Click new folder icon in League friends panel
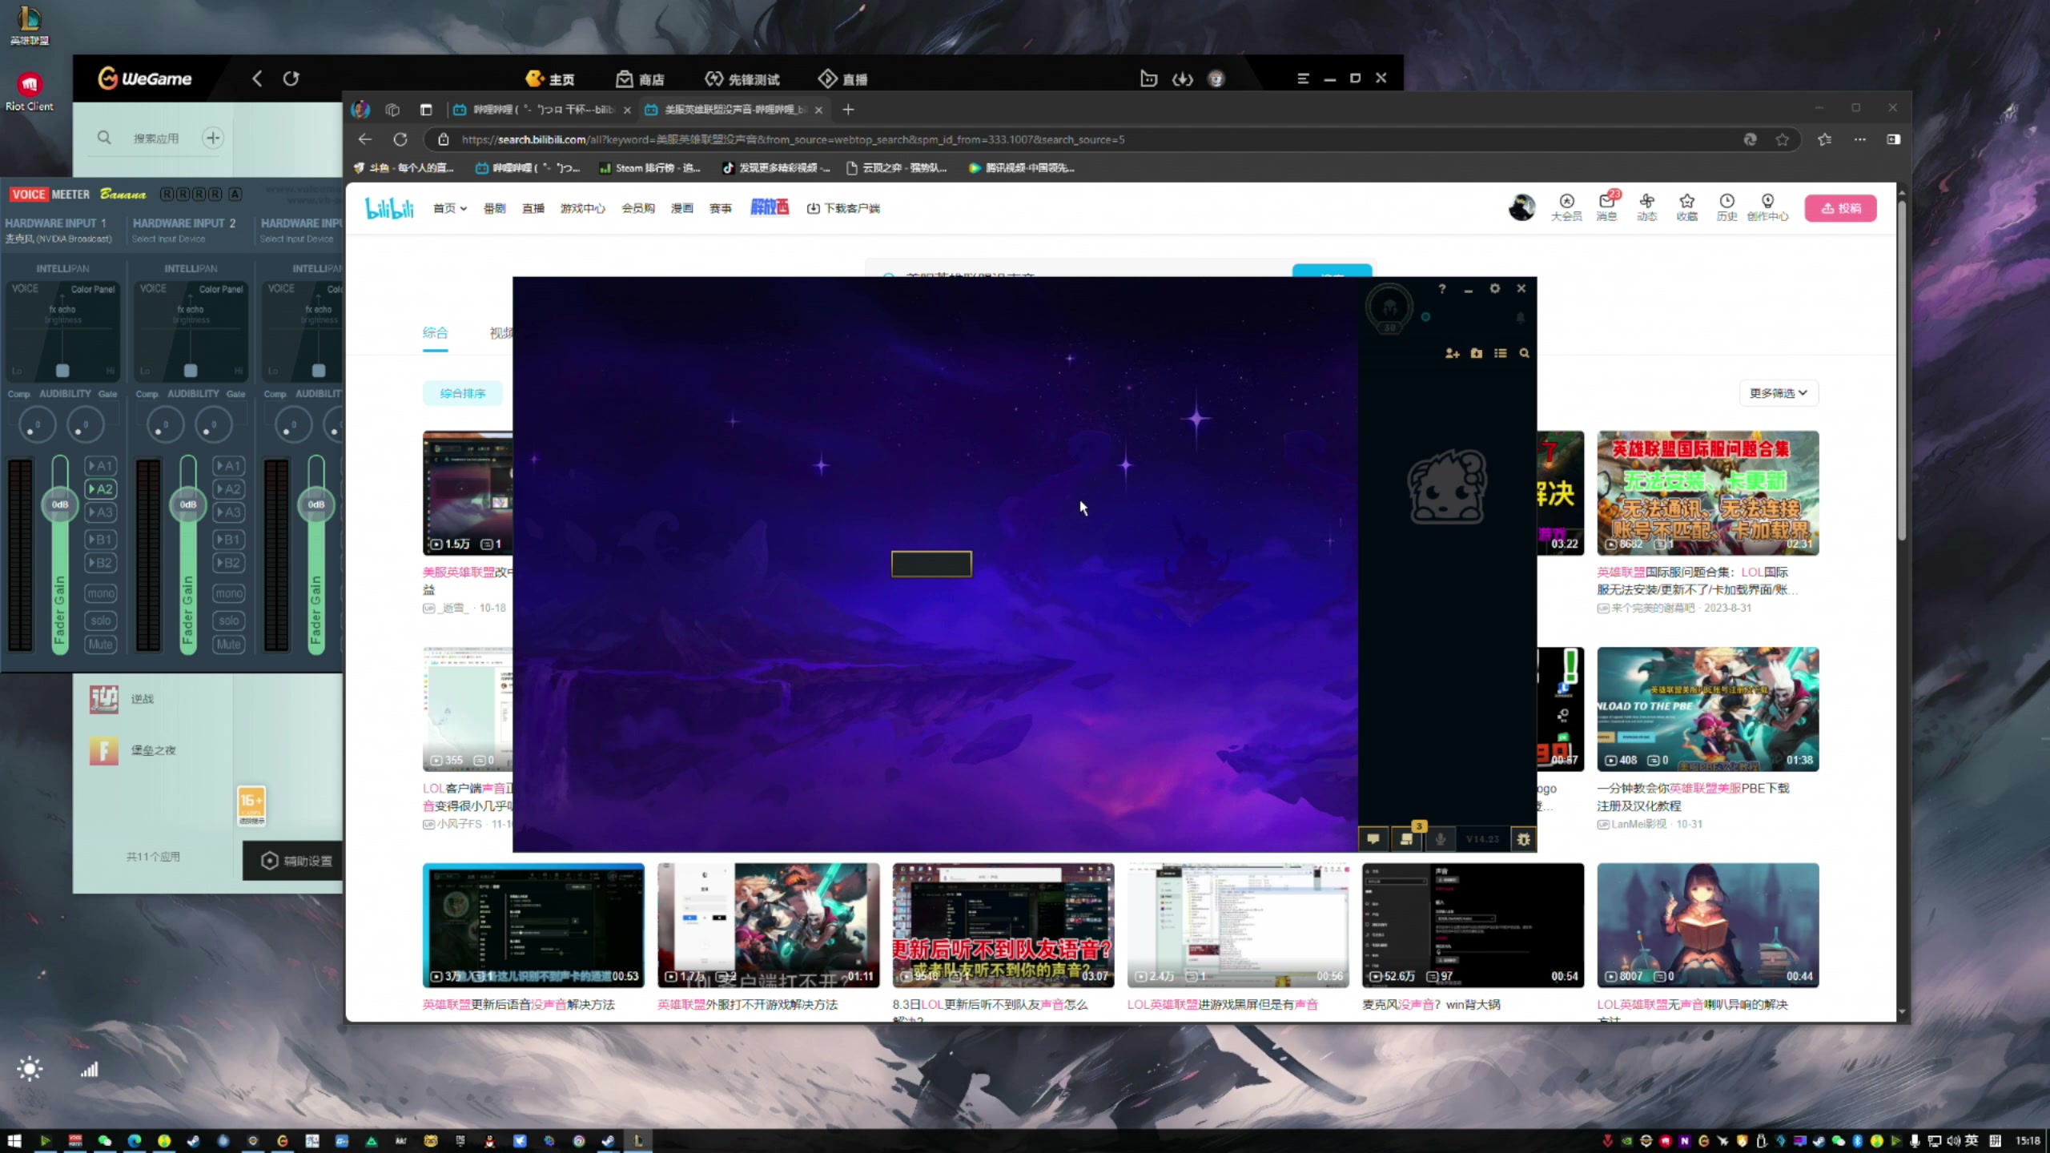The width and height of the screenshot is (2050, 1153). tap(1476, 353)
